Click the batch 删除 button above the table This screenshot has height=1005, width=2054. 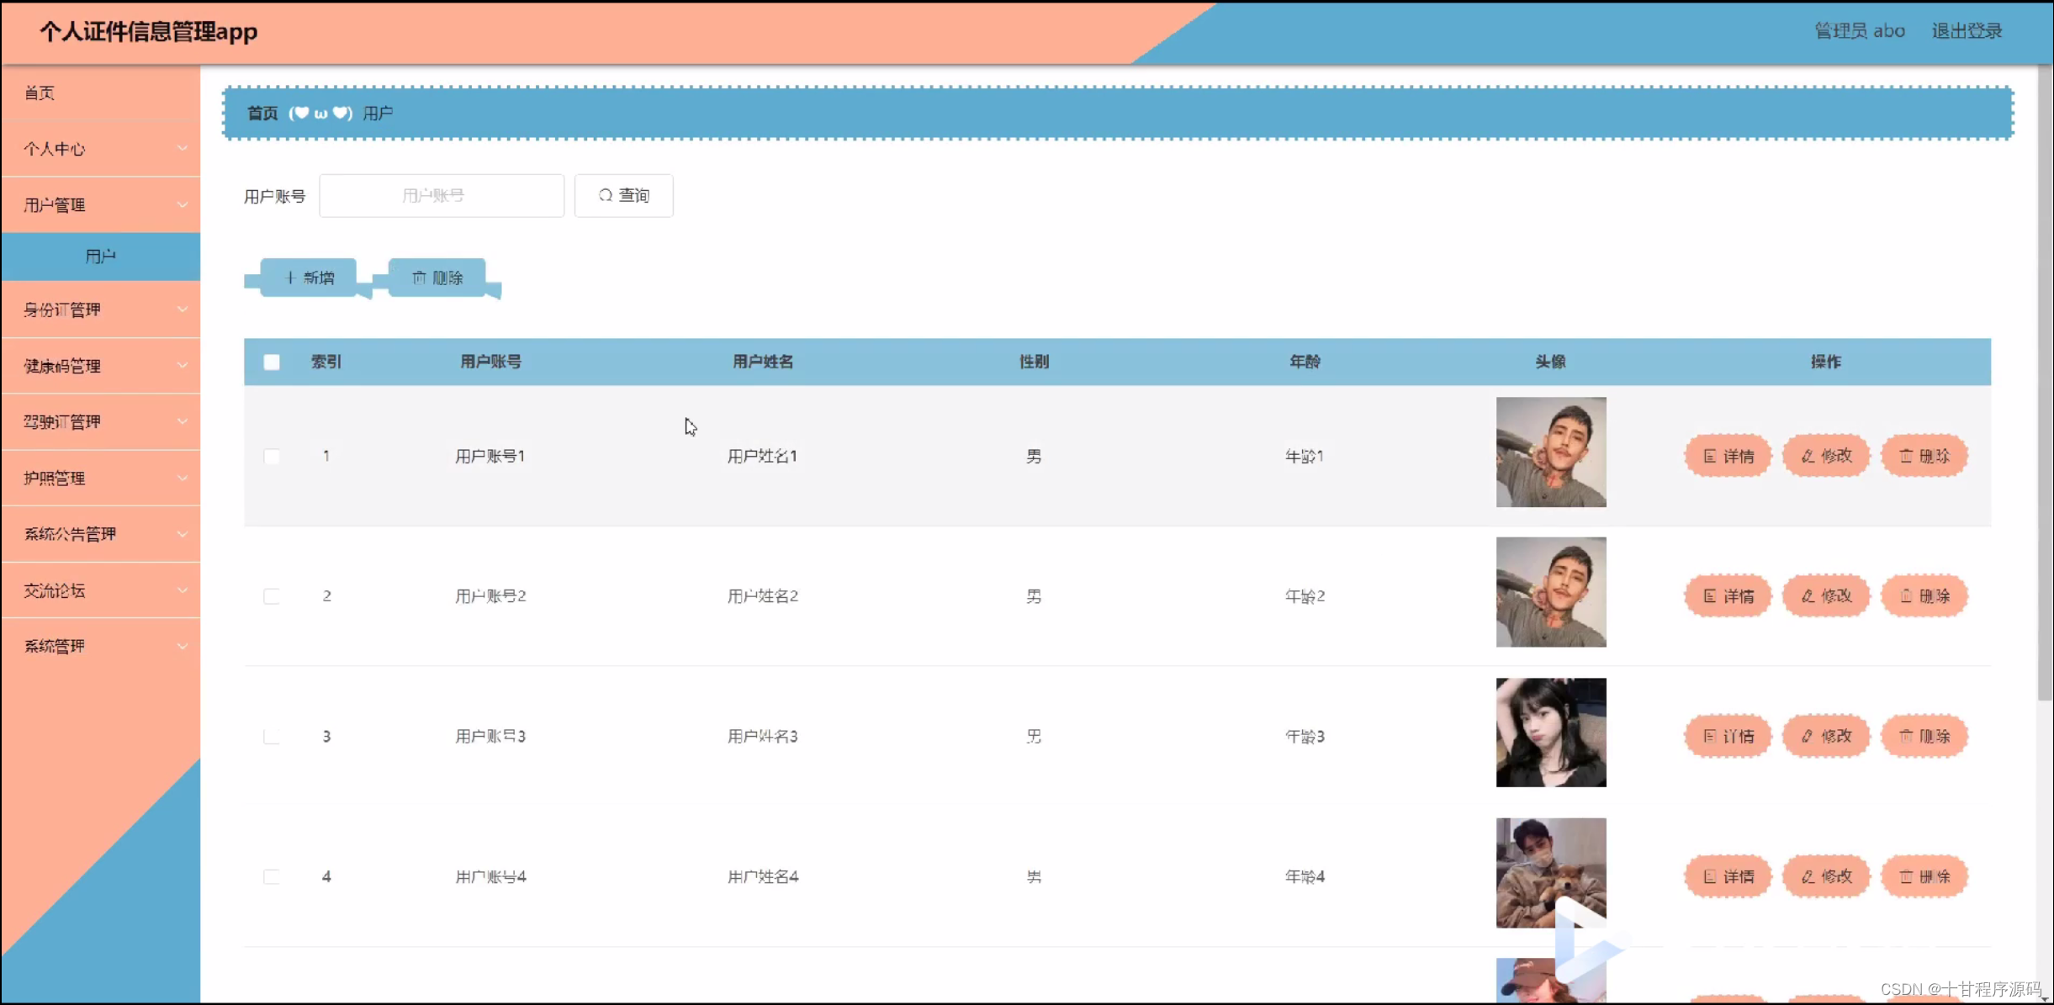click(x=437, y=278)
